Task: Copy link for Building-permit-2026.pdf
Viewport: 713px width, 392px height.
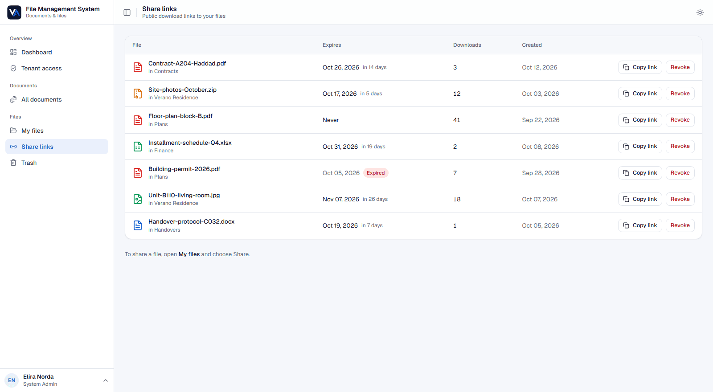Action: [x=640, y=173]
